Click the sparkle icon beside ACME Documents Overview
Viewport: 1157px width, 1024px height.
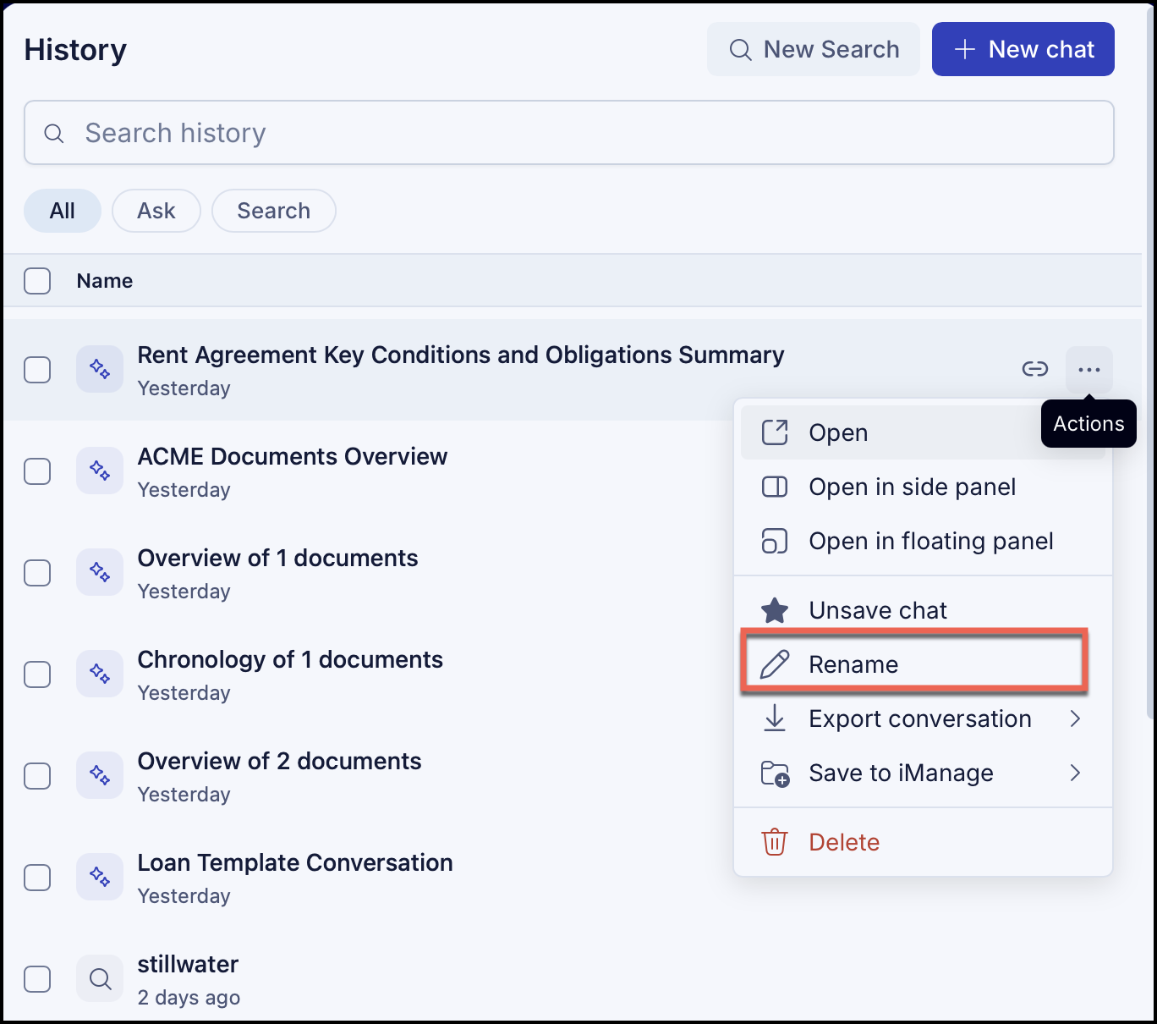pyautogui.click(x=100, y=471)
